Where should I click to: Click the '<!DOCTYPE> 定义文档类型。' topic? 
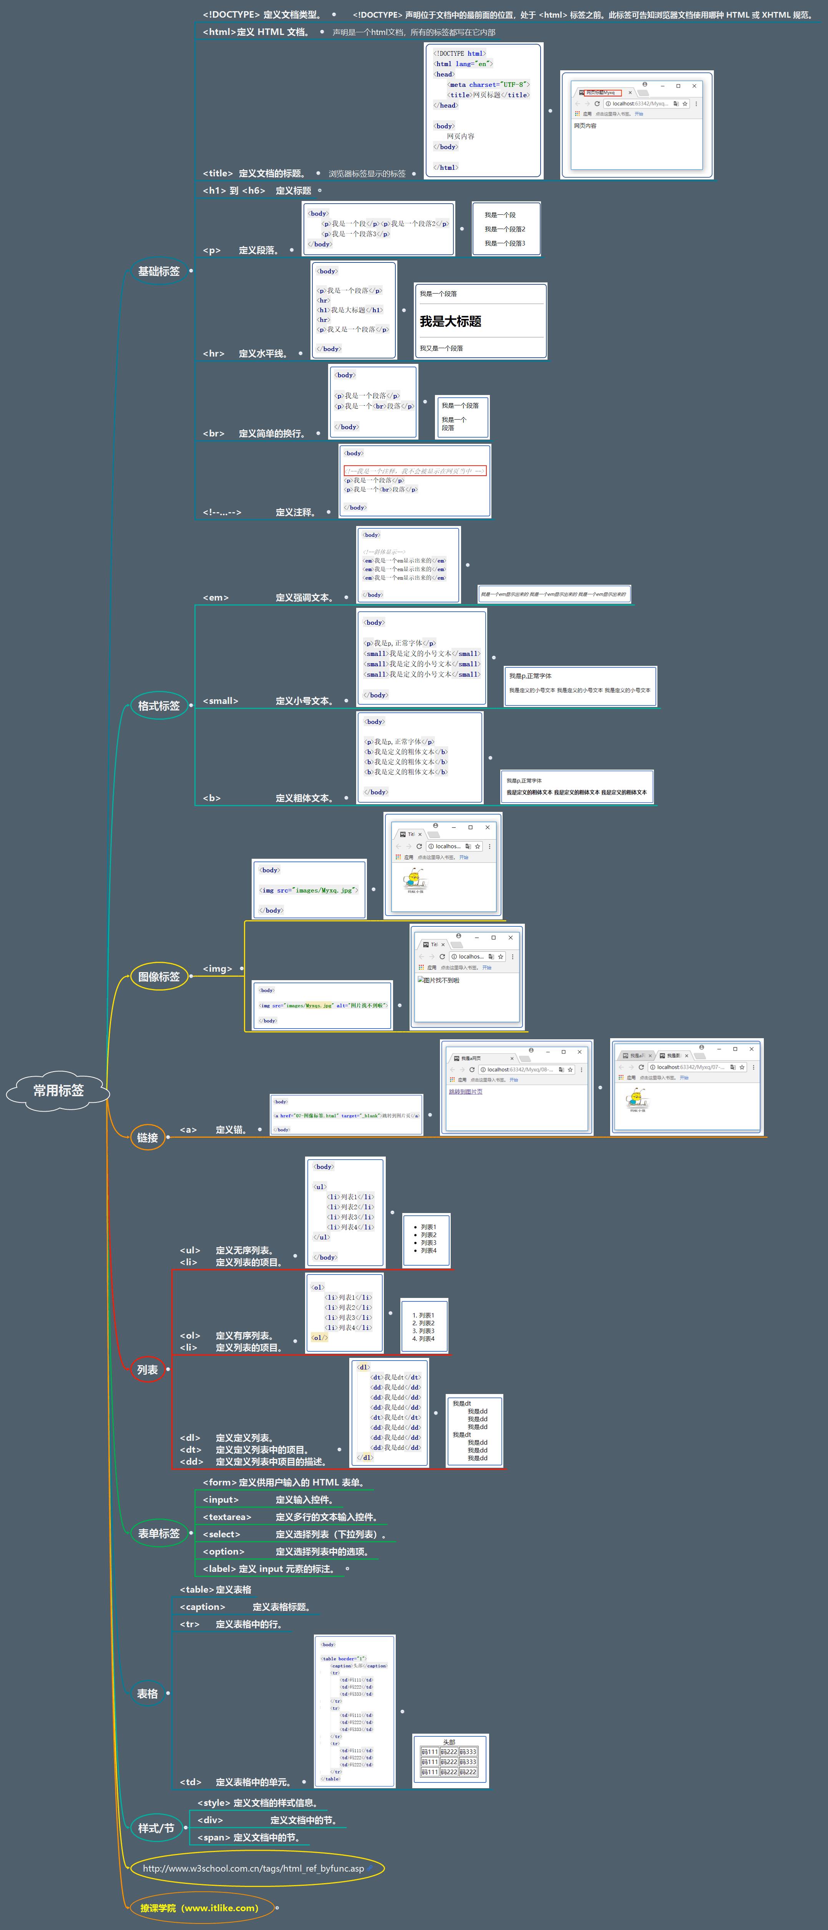(263, 15)
